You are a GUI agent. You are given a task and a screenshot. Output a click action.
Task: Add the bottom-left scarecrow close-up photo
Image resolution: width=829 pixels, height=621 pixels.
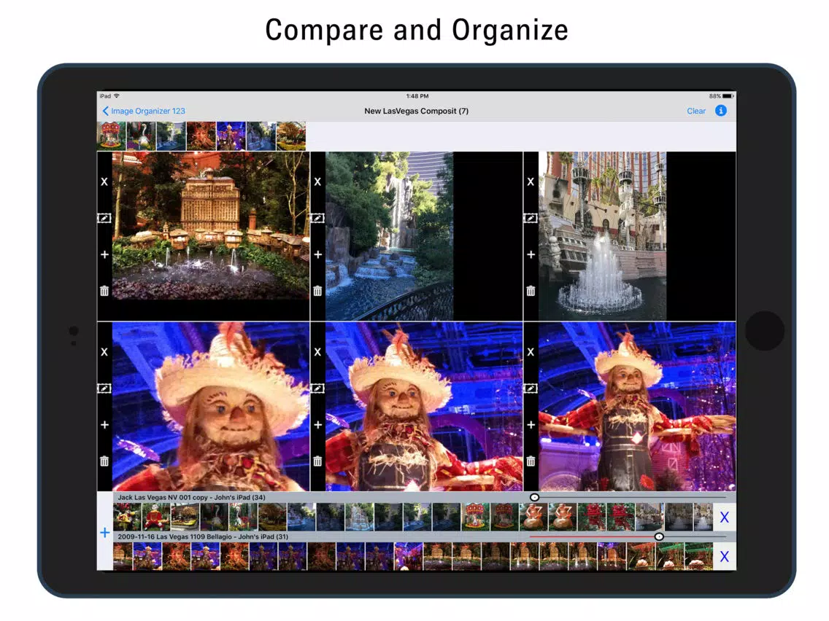pyautogui.click(x=104, y=425)
